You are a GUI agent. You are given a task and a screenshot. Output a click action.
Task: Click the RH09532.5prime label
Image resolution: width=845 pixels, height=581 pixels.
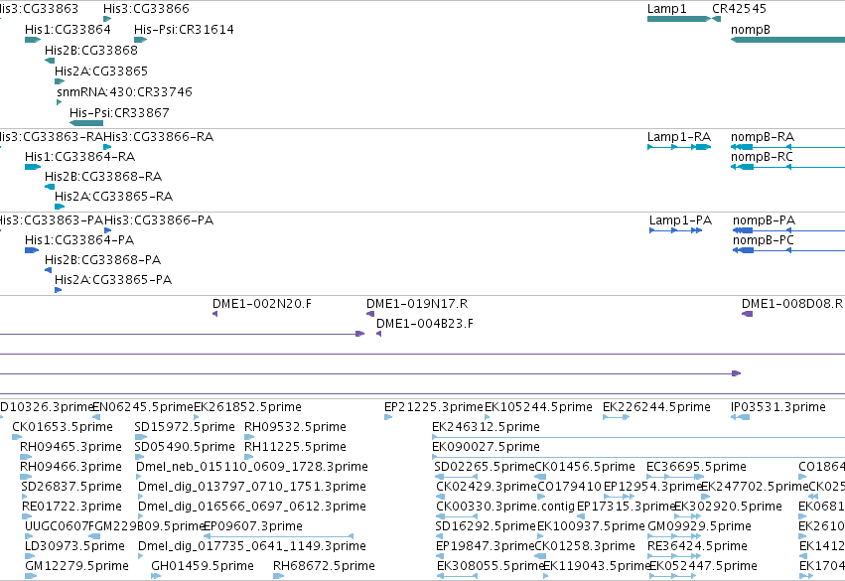point(295,427)
